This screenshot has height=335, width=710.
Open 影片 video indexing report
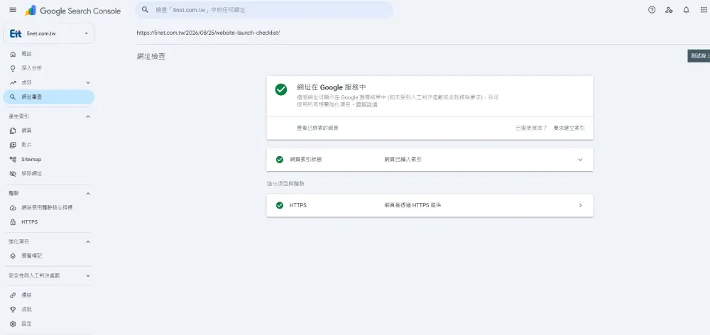point(48,145)
